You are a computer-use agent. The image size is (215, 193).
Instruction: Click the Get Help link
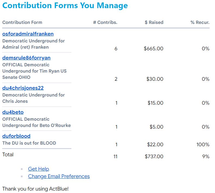click(39, 169)
